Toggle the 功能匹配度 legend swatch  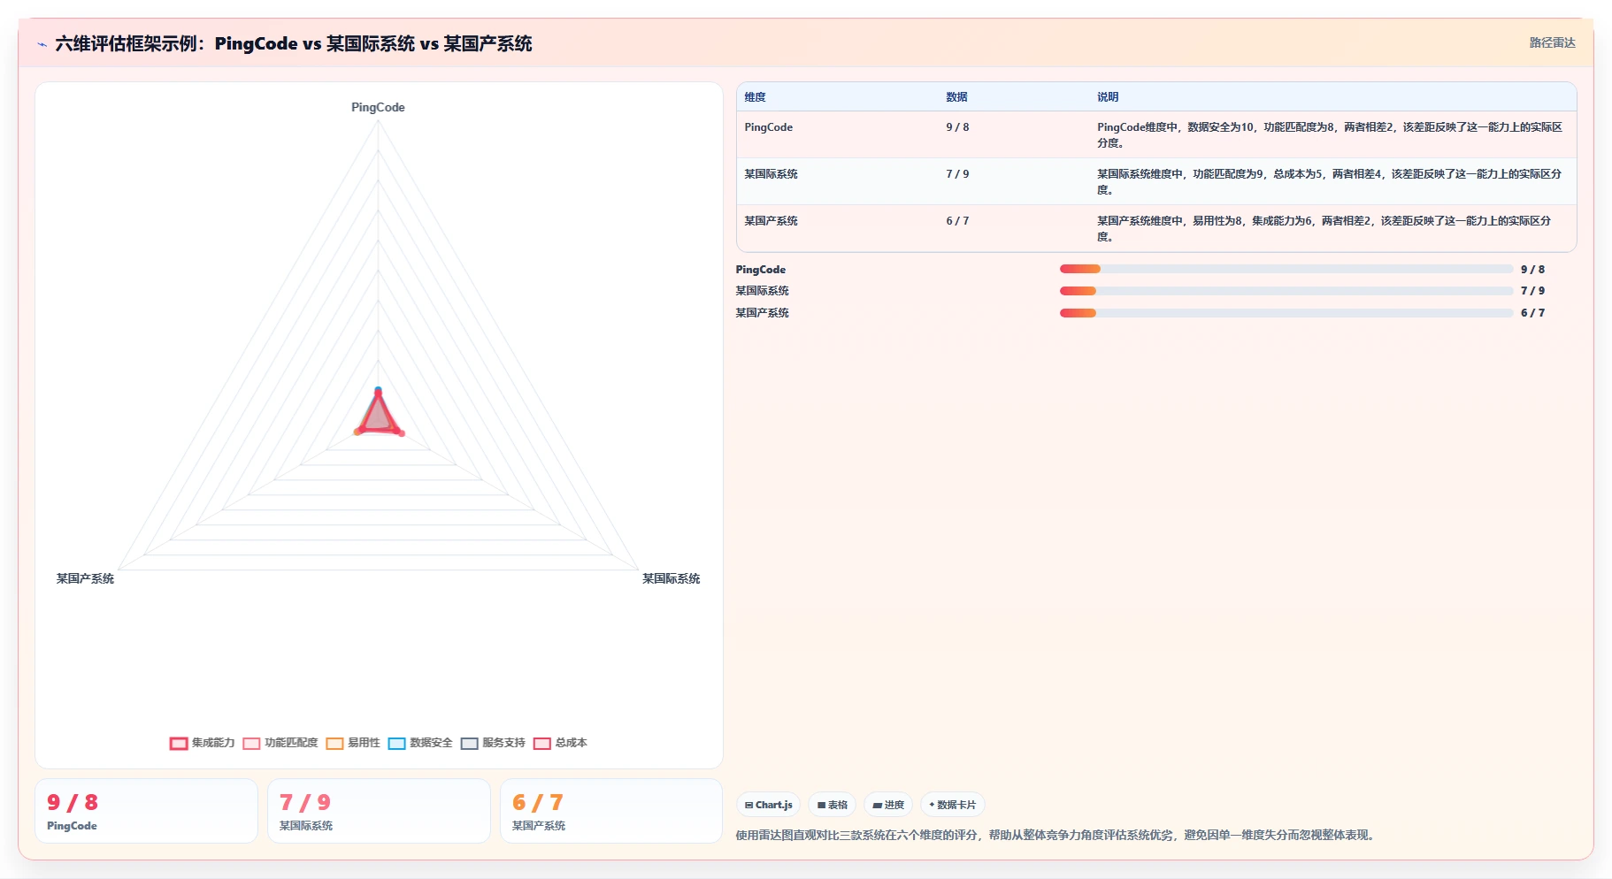[x=251, y=743]
